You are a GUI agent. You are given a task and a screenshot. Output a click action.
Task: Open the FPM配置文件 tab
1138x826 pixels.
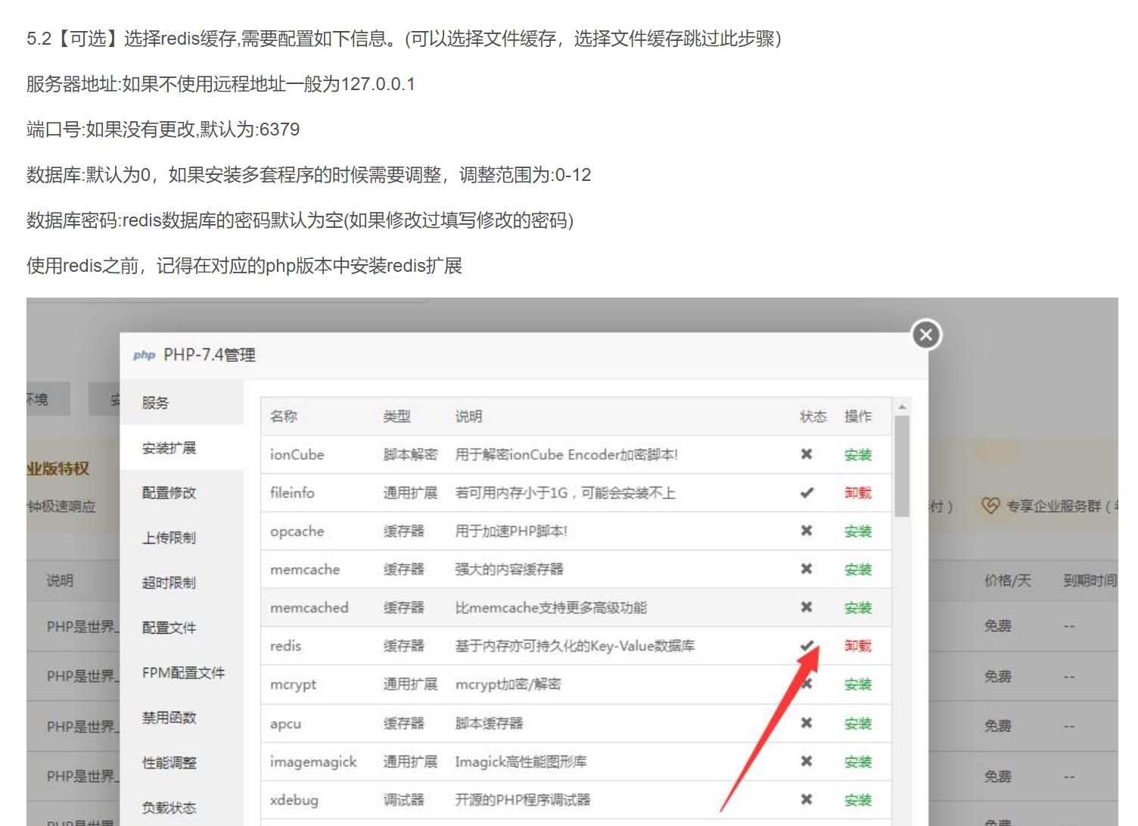tap(182, 672)
